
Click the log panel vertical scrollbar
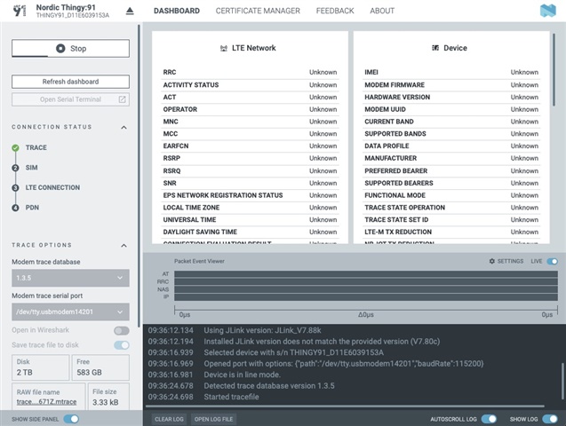click(562, 382)
